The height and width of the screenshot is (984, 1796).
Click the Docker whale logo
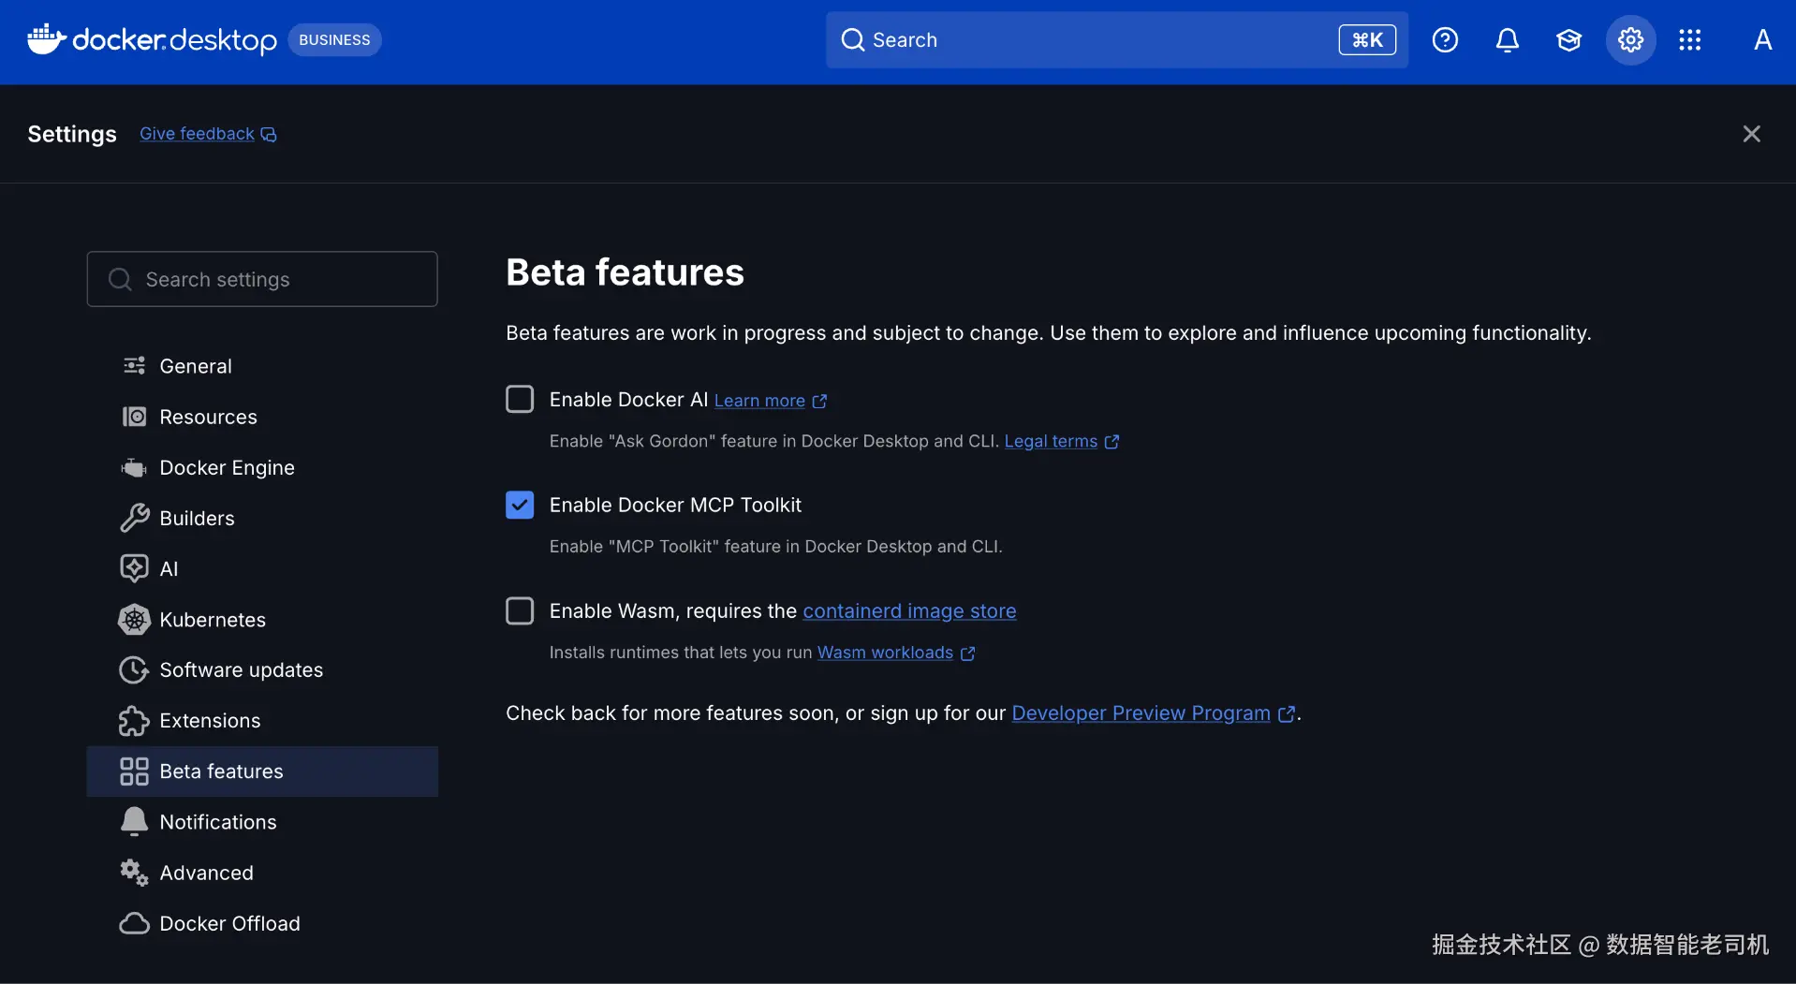tap(46, 39)
